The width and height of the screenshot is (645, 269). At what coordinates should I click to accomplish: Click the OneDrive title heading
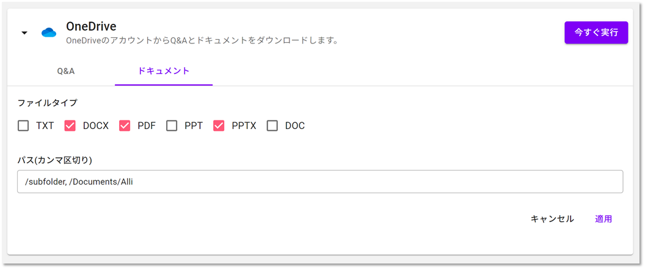click(x=92, y=26)
